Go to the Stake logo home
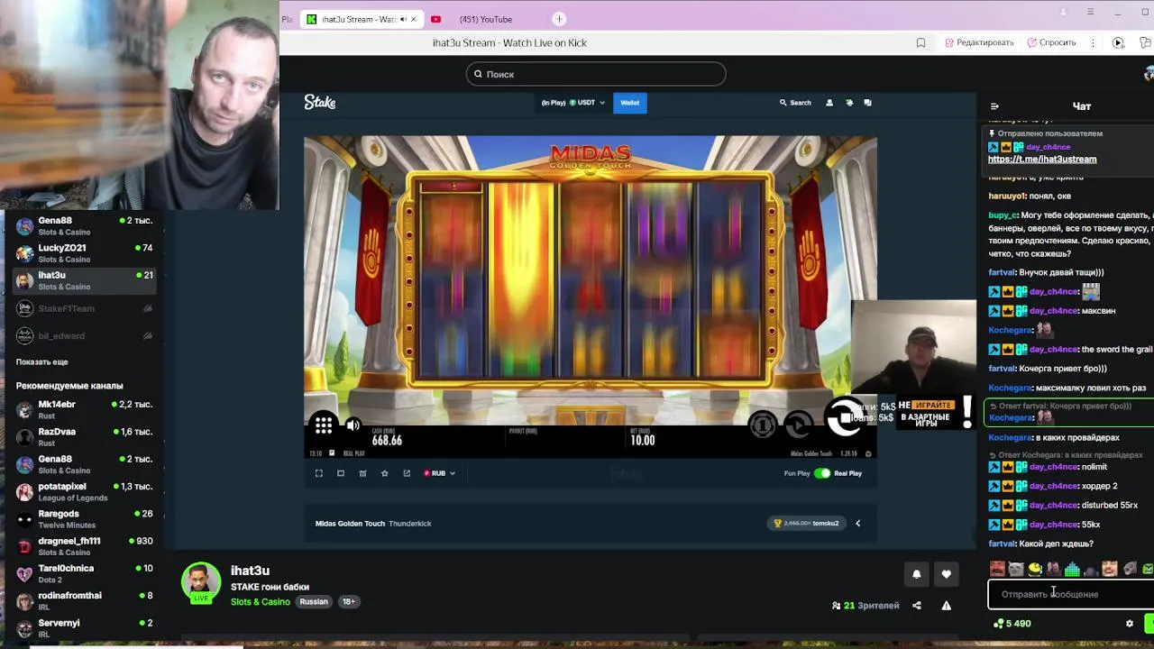The image size is (1154, 649). (x=320, y=103)
